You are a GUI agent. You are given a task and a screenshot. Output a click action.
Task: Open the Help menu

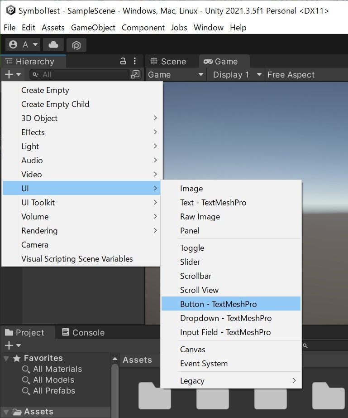tap(238, 28)
